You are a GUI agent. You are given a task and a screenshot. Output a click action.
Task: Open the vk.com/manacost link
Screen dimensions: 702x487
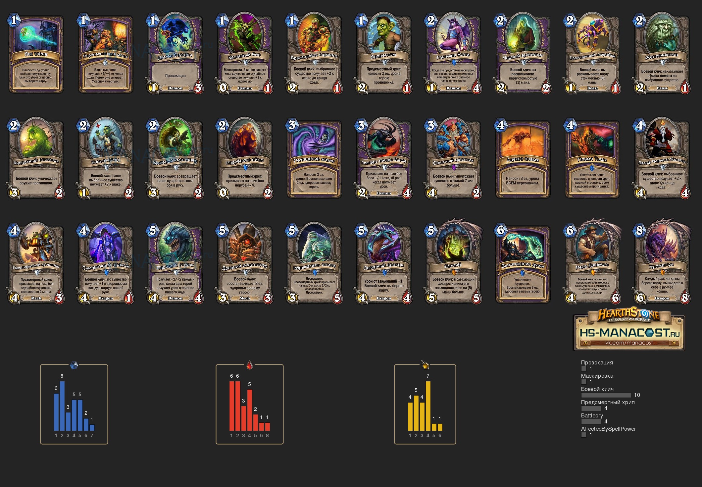coord(629,343)
